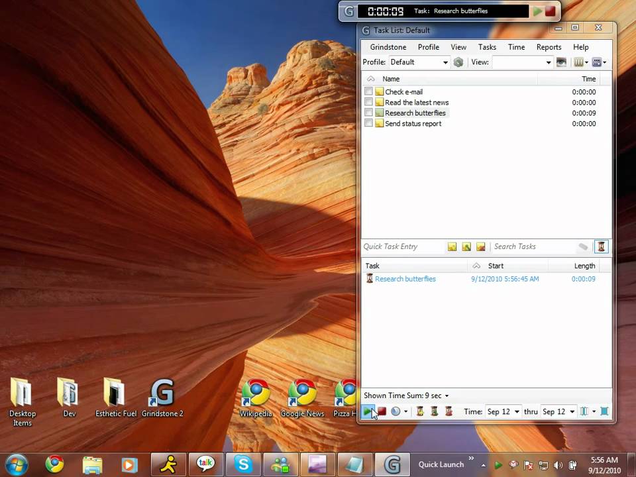Viewport: 636px width, 477px height.
Task: Open the dropdown arrow beside the clock icon
Action: click(x=405, y=411)
